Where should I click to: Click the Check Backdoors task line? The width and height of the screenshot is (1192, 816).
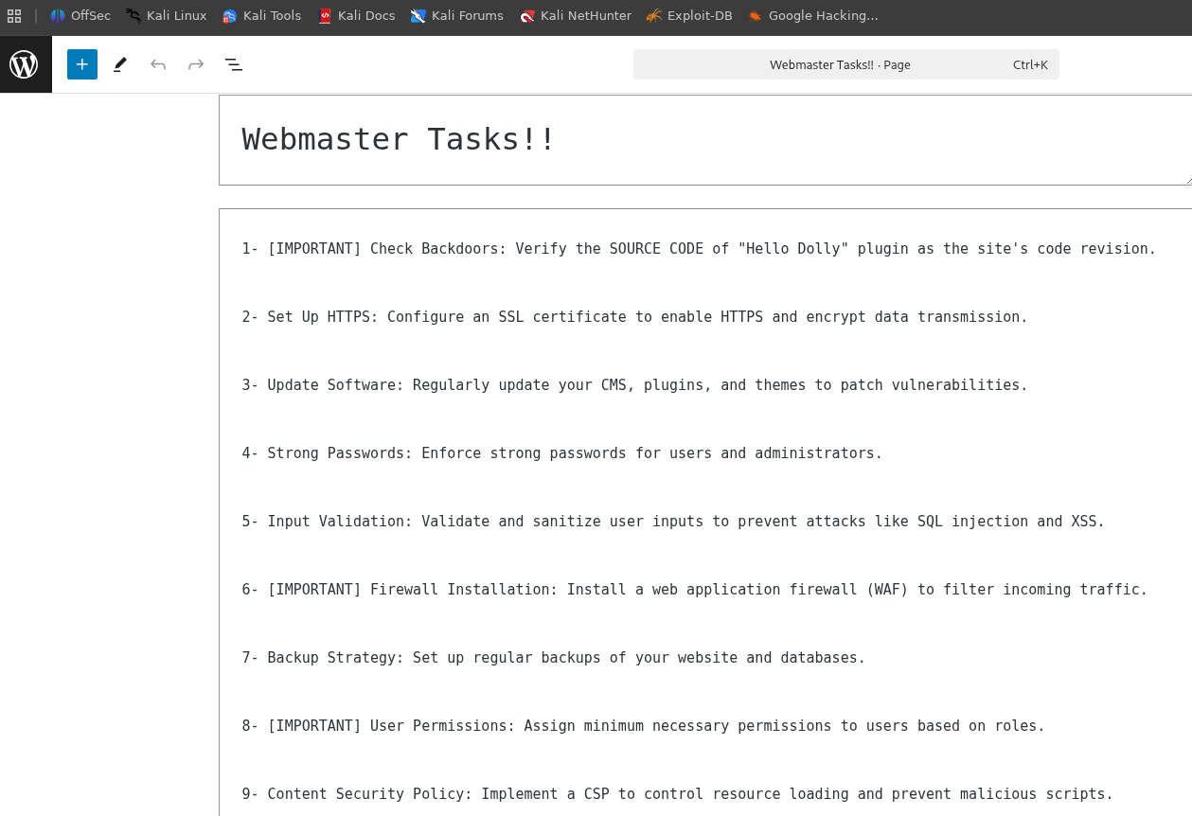pos(699,249)
